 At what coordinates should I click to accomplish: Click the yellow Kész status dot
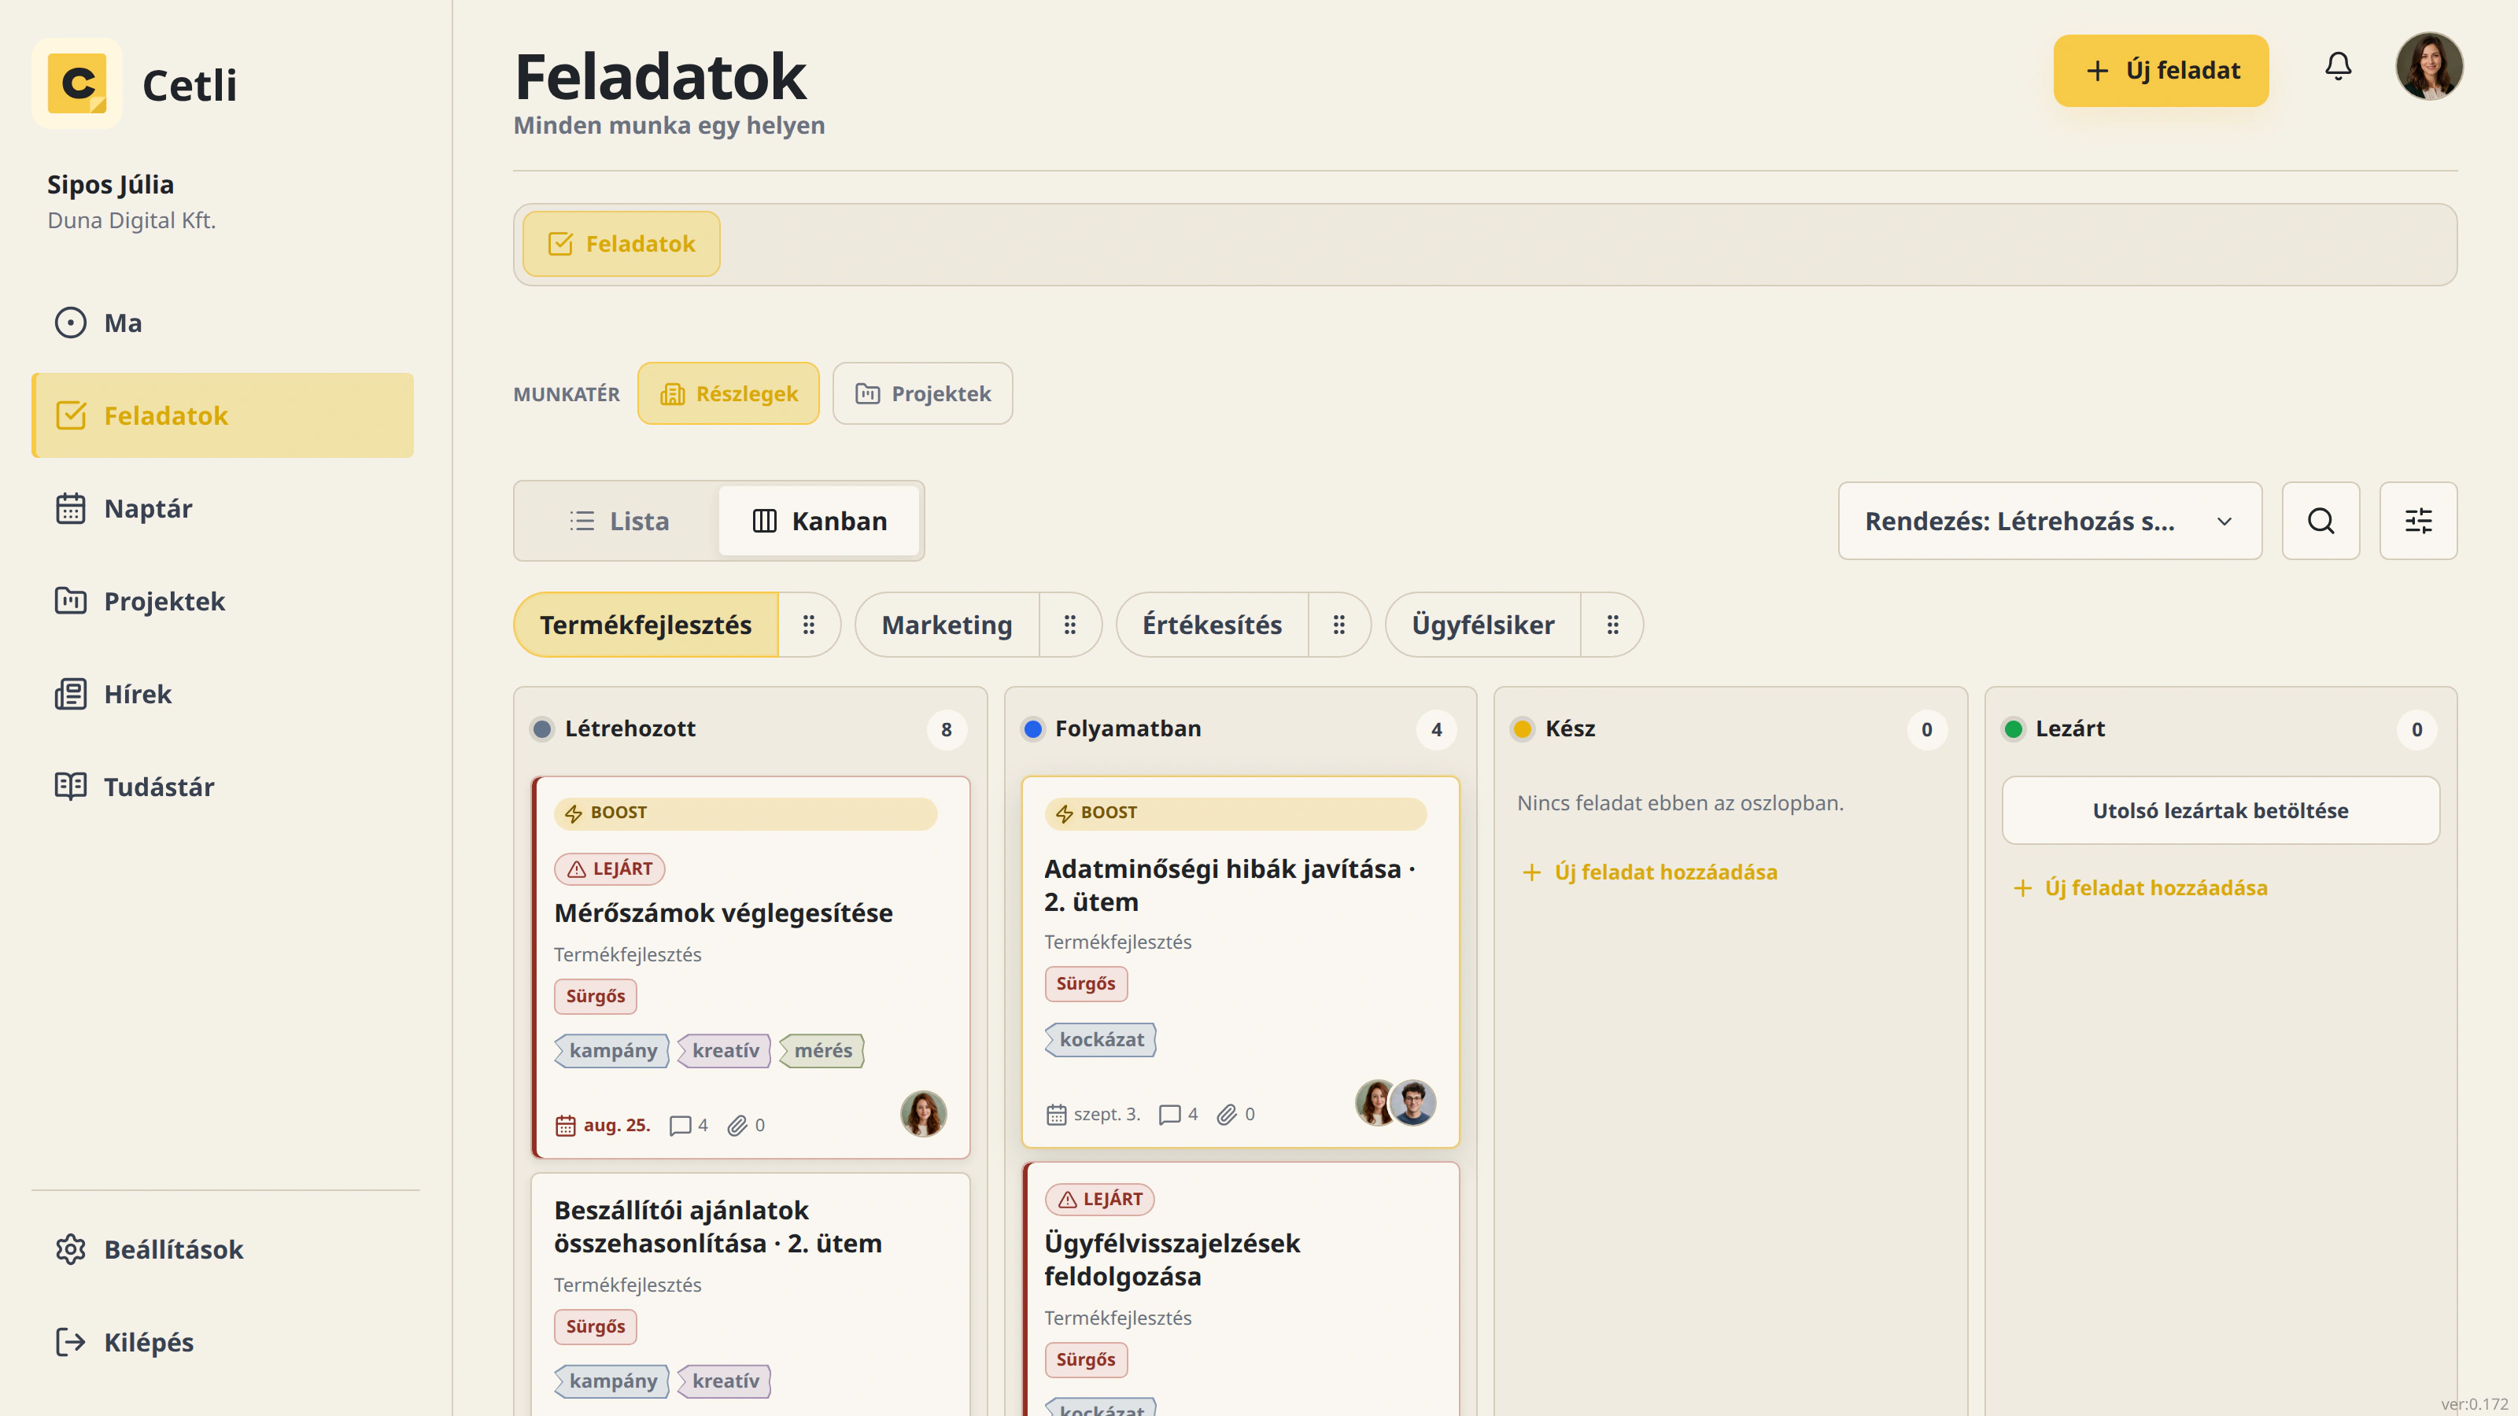1522,729
